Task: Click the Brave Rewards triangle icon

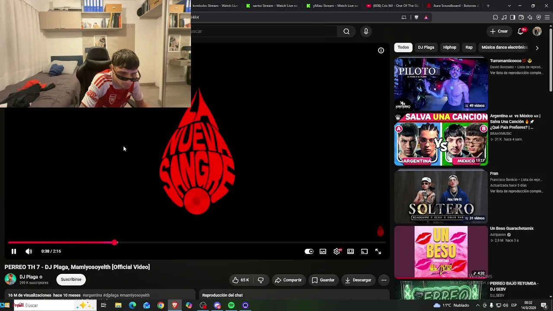Action: click(426, 17)
